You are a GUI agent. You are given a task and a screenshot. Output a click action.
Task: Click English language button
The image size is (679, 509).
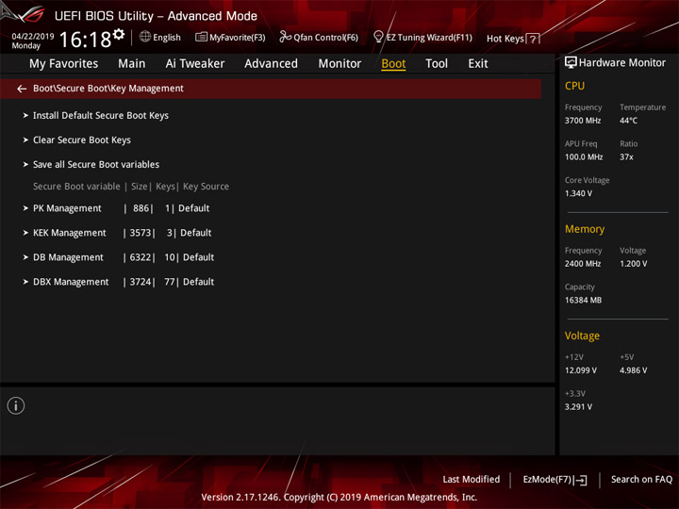coord(167,38)
